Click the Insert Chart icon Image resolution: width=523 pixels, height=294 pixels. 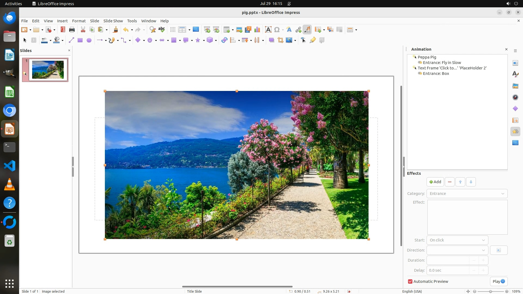coord(257,30)
